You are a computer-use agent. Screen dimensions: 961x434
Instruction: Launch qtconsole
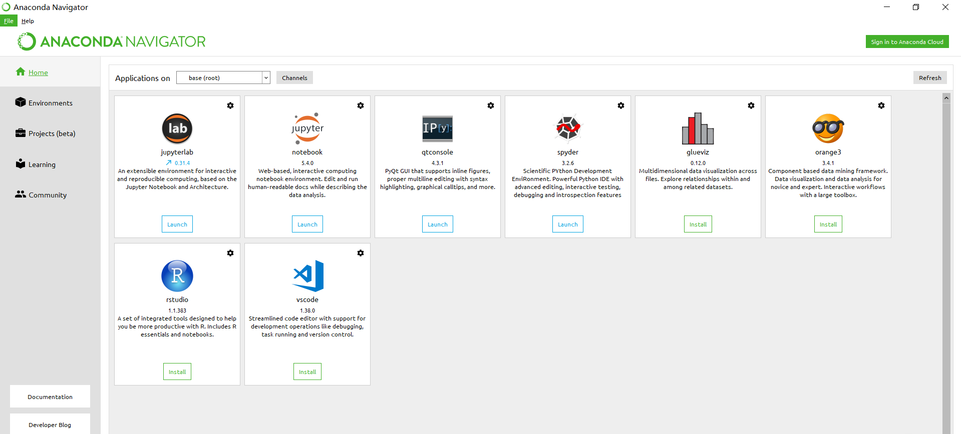point(438,224)
